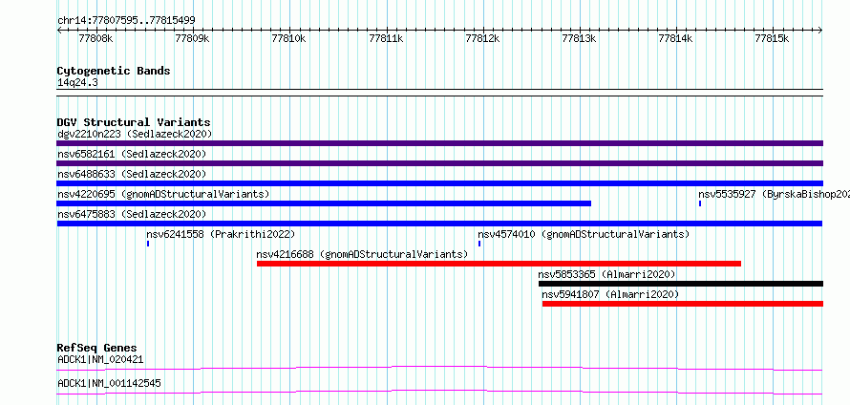Select the small blue marker under nsv5535927

pos(700,203)
